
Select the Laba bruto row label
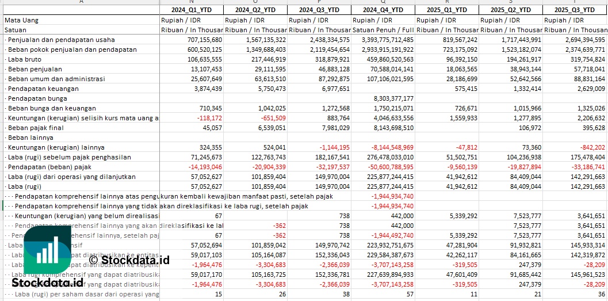[x=24, y=59]
